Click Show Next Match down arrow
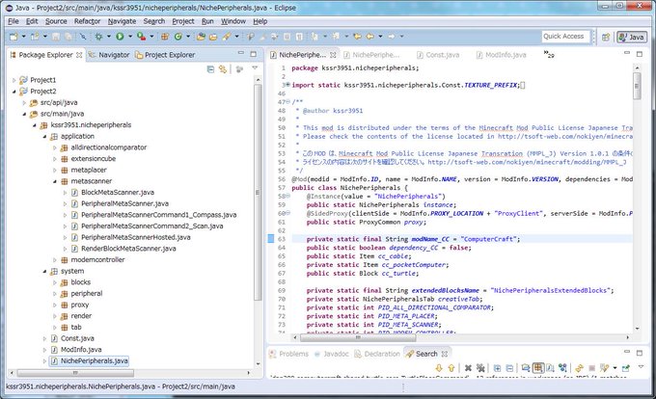Screen dimensions: 656x399 pyautogui.click(x=438, y=368)
